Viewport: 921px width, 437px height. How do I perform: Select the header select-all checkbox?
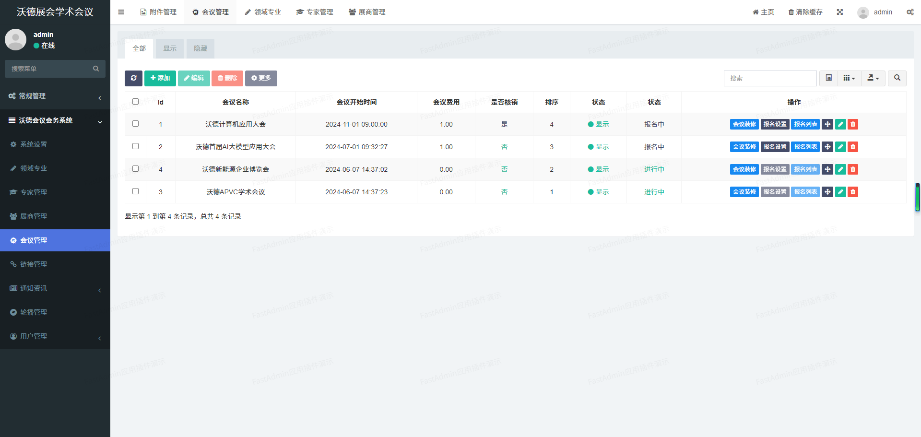pos(135,102)
